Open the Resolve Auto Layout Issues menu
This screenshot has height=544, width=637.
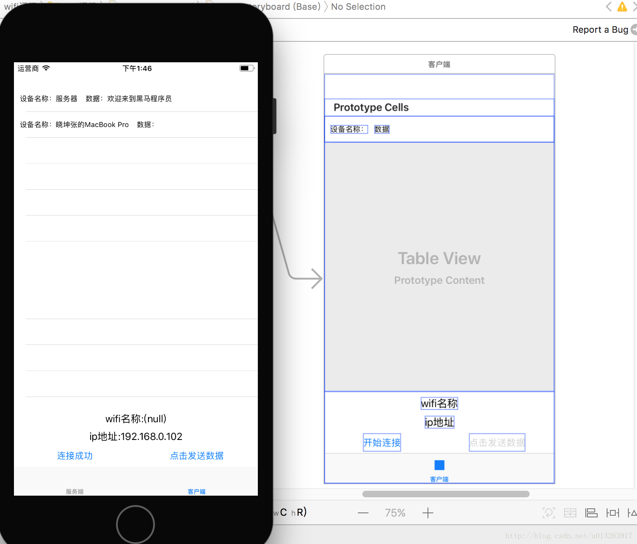coord(632,513)
